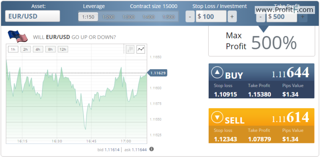Open the EUR/USD asset selector
Viewport: 321px width, 157px height.
click(x=33, y=16)
